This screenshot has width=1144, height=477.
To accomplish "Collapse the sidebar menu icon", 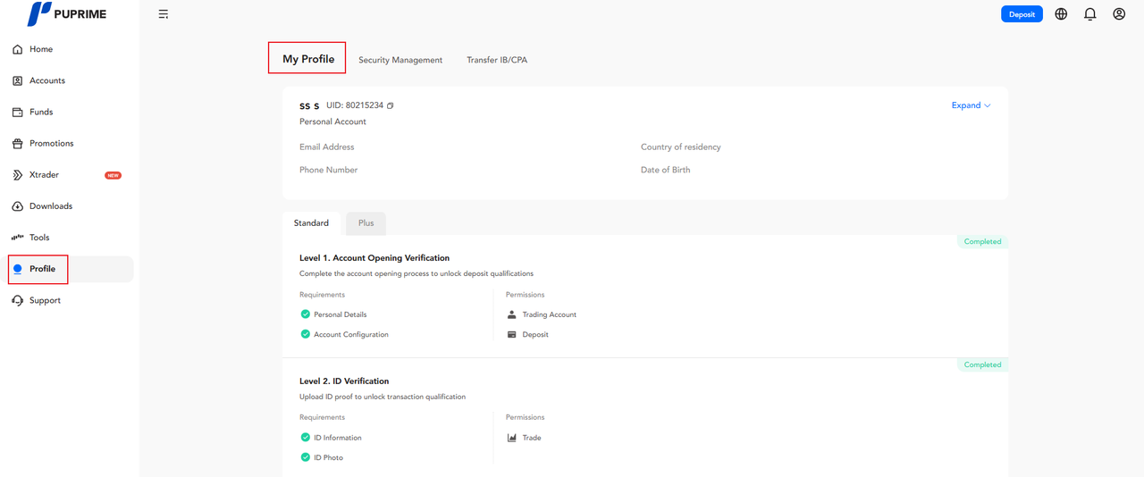I will pyautogui.click(x=164, y=14).
